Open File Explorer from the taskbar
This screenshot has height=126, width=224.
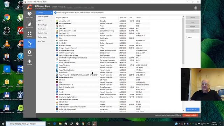pyautogui.click(x=60, y=124)
